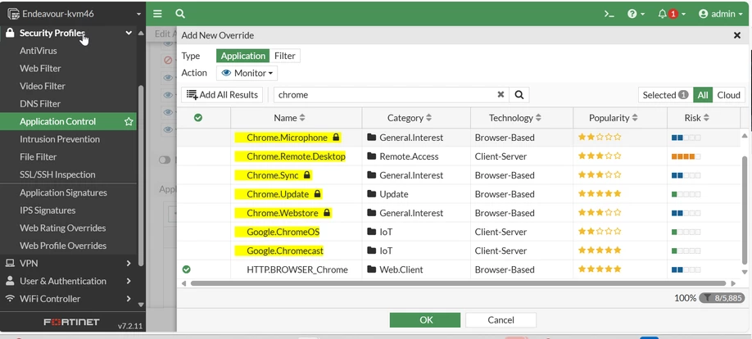The width and height of the screenshot is (752, 339).
Task: Click the sidebar vertical scrollbar
Action: [141, 175]
